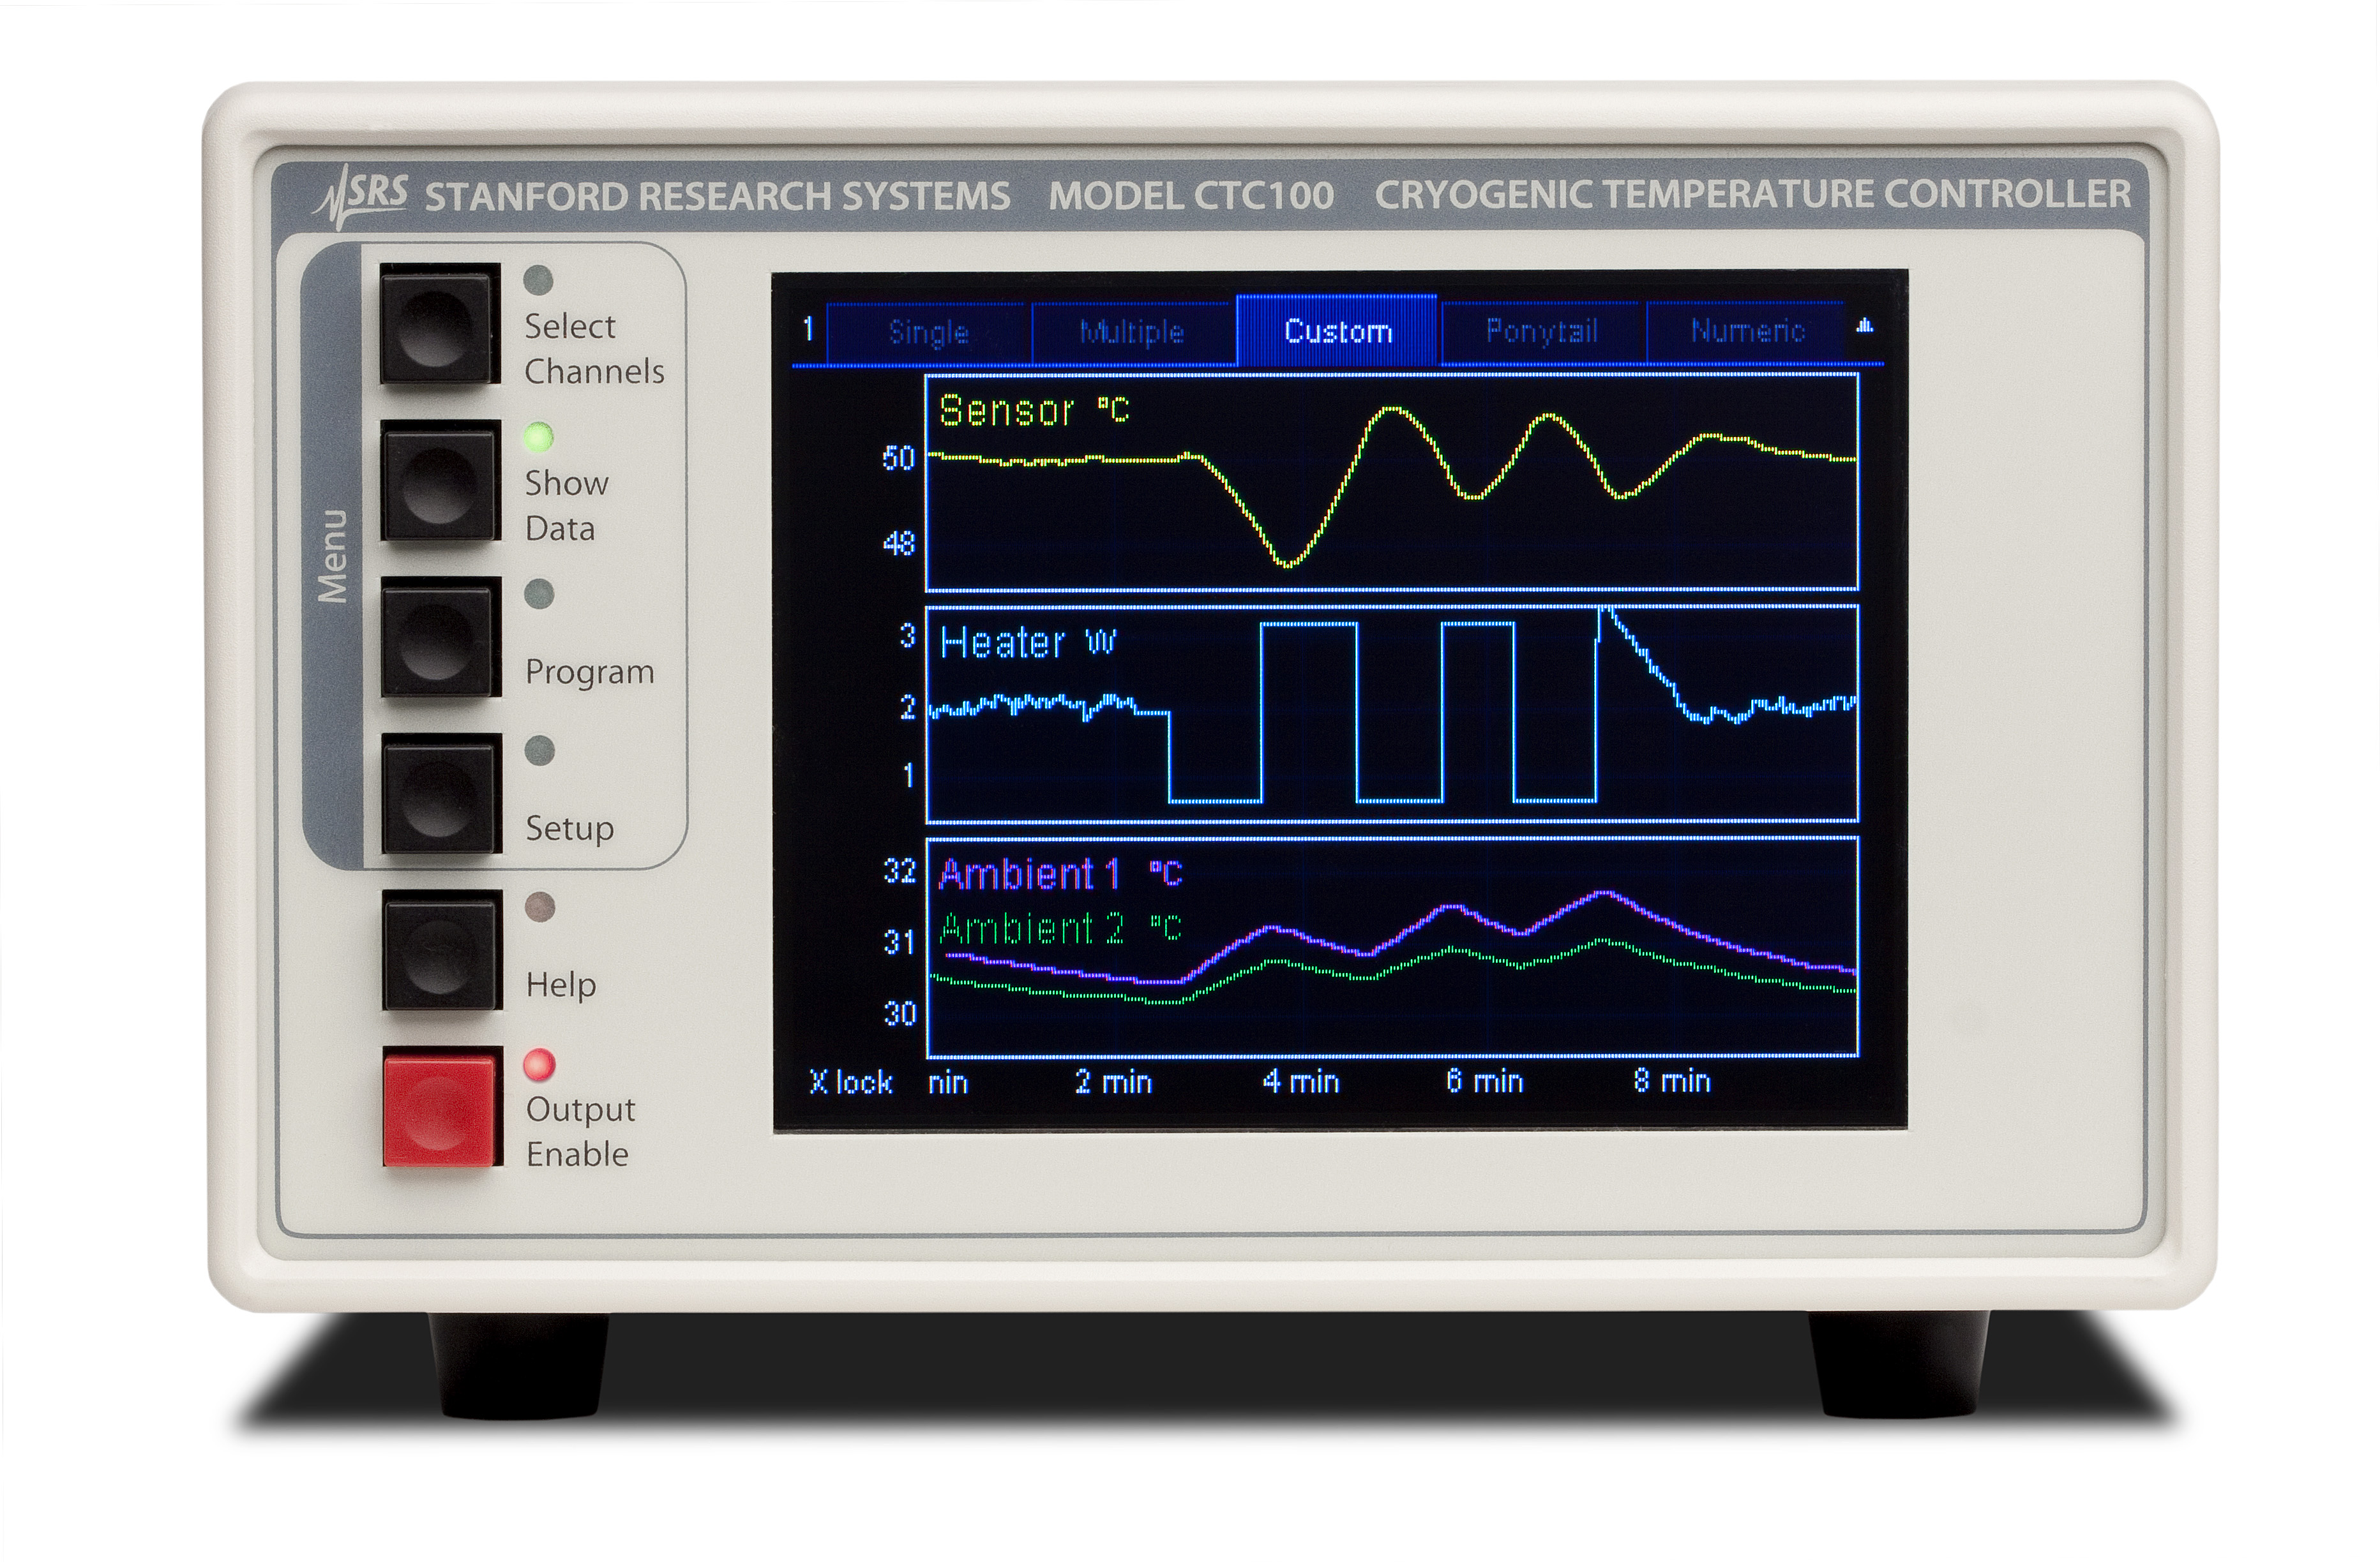The width and height of the screenshot is (2380, 1562).
Task: Push the red Output Enable button
Action: [441, 1107]
